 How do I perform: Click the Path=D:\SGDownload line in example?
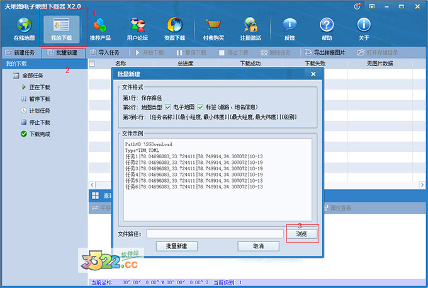[x=149, y=144]
